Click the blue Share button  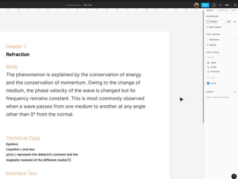pos(205,5)
